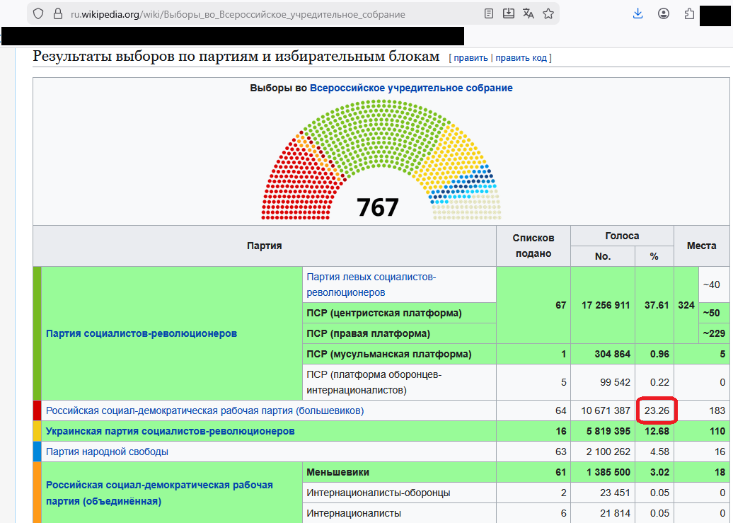This screenshot has width=733, height=523.
Task: Click the '%' sub-header cell
Action: pos(654,256)
